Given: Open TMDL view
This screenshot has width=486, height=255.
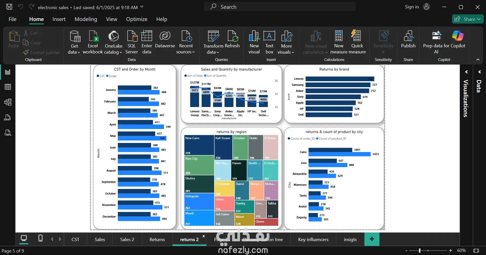Looking at the screenshot, I should (x=8, y=133).
